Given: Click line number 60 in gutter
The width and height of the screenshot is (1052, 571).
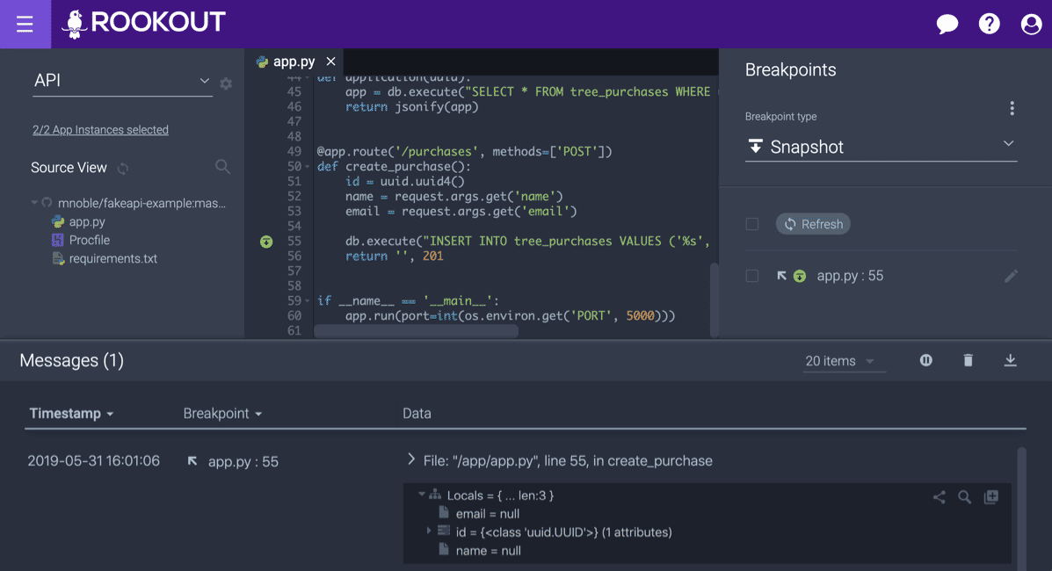Looking at the screenshot, I should coord(294,315).
